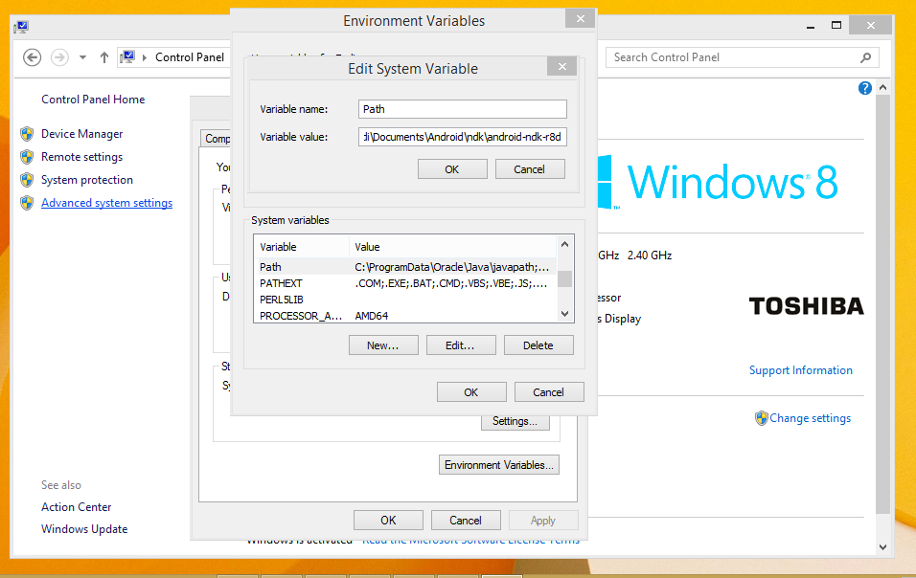Expand the chevron before Control Panel breadcrumb
The image size is (916, 578).
click(x=145, y=57)
